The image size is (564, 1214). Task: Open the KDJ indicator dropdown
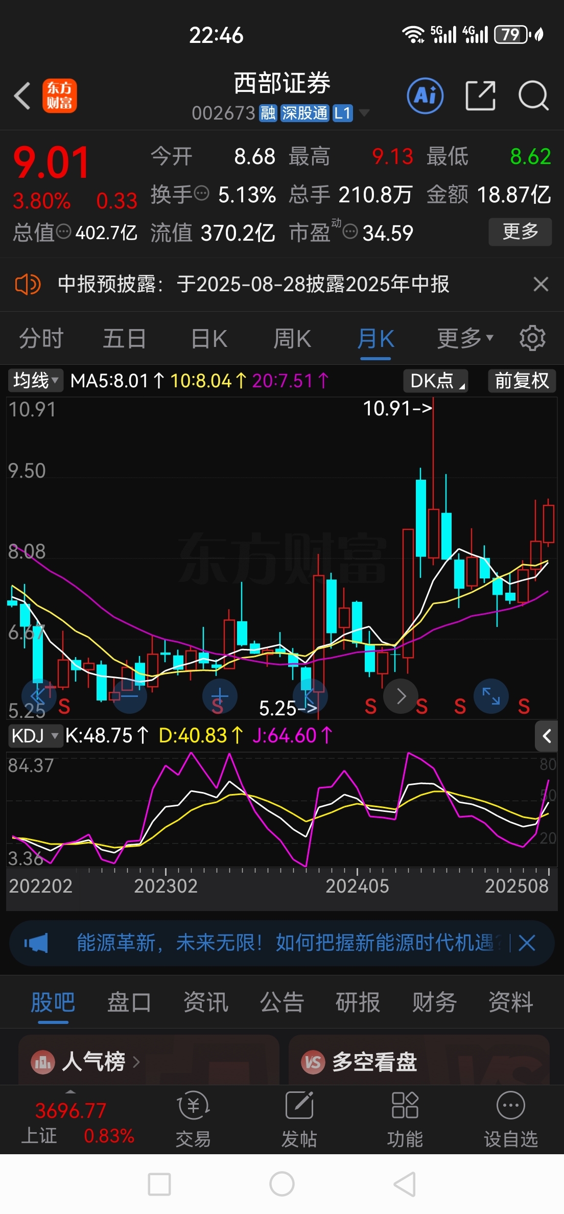[35, 736]
